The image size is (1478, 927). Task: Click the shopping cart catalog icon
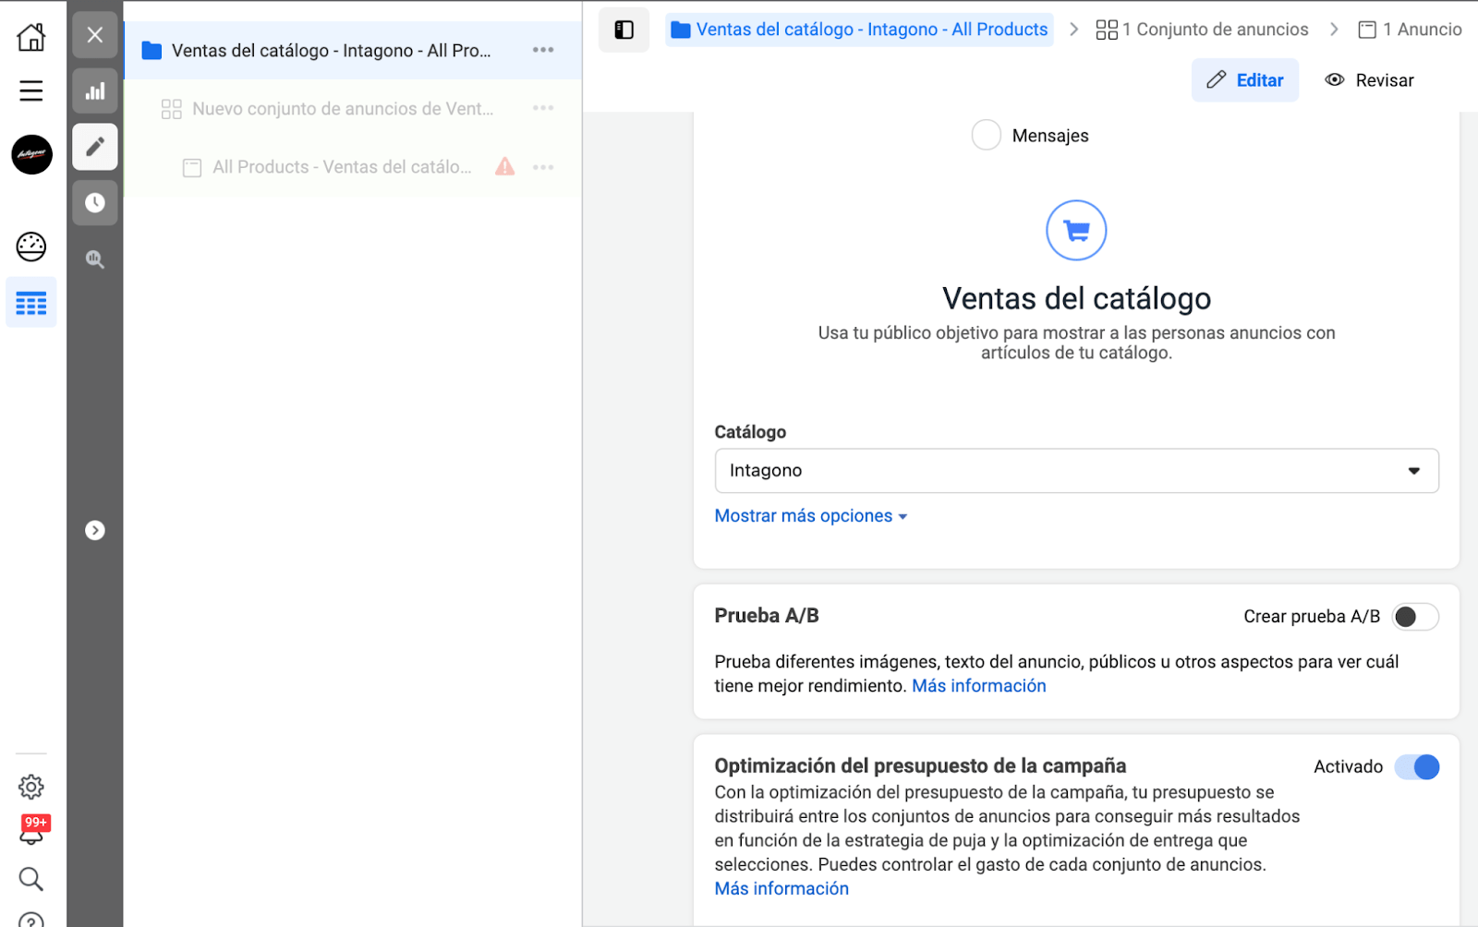click(x=1076, y=230)
